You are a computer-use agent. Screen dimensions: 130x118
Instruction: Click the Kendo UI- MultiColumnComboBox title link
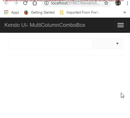pos(45,25)
